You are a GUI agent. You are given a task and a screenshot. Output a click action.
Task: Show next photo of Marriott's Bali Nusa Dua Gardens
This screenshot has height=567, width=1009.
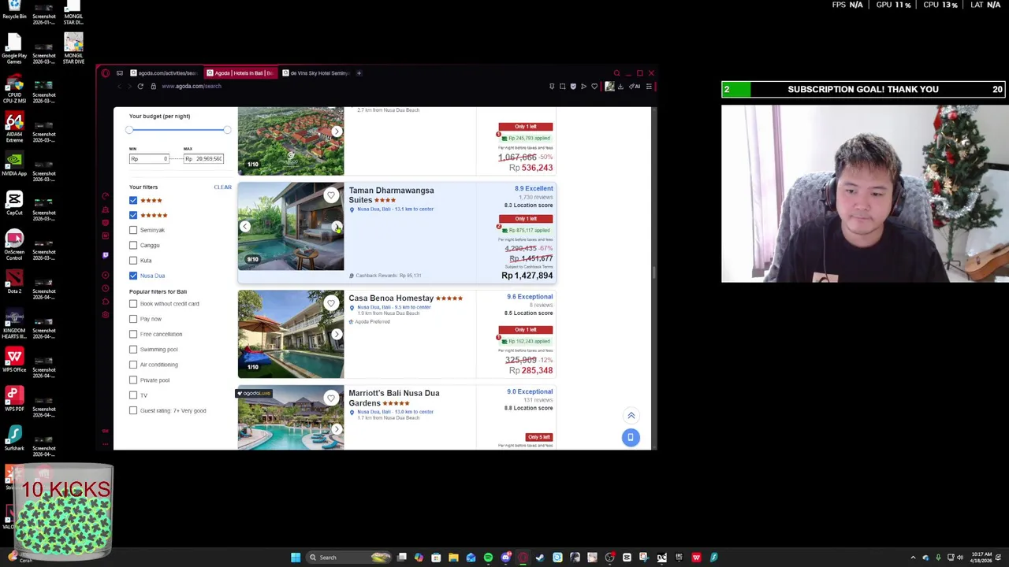(x=337, y=429)
